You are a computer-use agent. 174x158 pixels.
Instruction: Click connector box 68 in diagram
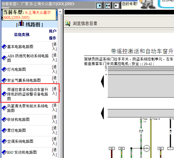pyautogui.click(x=161, y=149)
